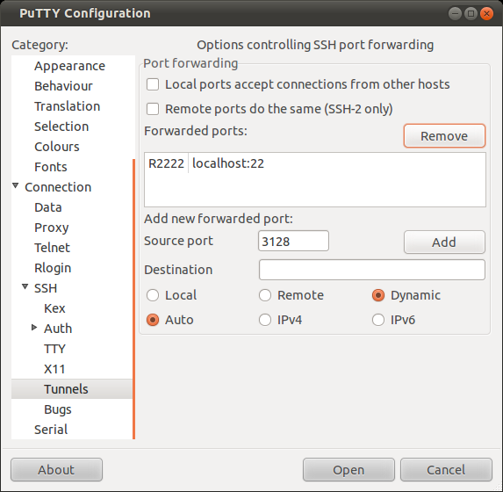Focus the Source port input field
Screen dimensions: 503x492
tap(293, 242)
